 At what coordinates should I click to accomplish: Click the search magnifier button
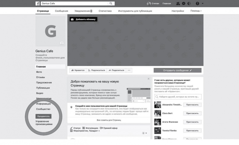pyautogui.click(x=111, y=3)
